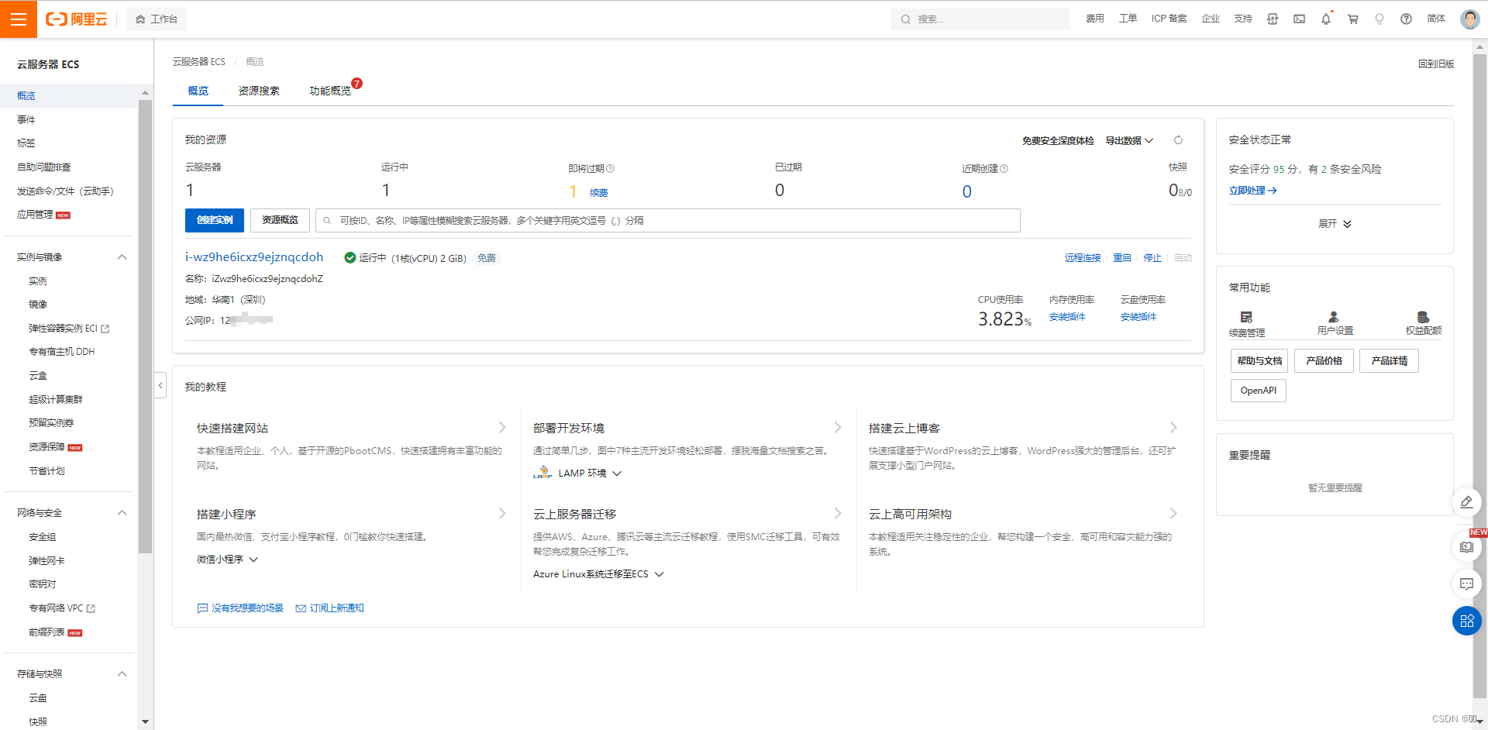
Task: Open the 部署开发环境 tutorial arrow
Action: [x=838, y=428]
